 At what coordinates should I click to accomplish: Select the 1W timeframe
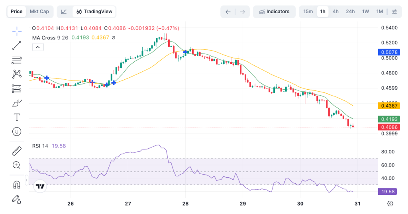click(x=365, y=12)
